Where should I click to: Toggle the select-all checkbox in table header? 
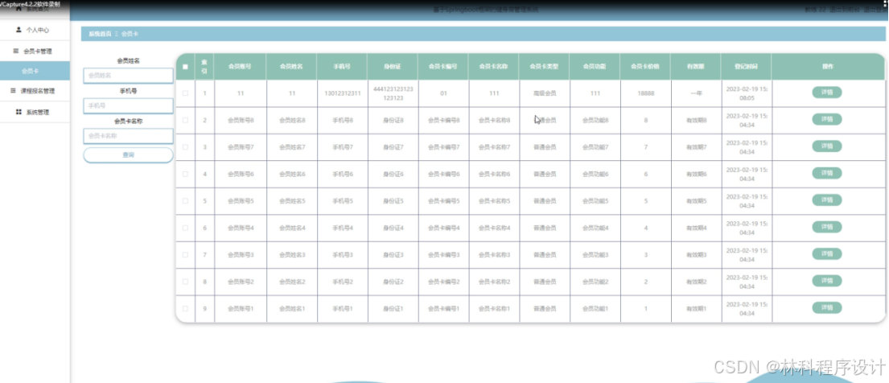click(x=185, y=67)
